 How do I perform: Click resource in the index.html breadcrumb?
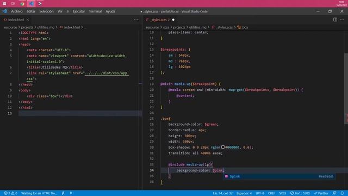(10, 27)
